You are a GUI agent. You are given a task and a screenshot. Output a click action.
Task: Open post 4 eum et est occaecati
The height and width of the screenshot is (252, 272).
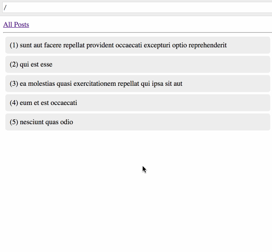coord(138,103)
